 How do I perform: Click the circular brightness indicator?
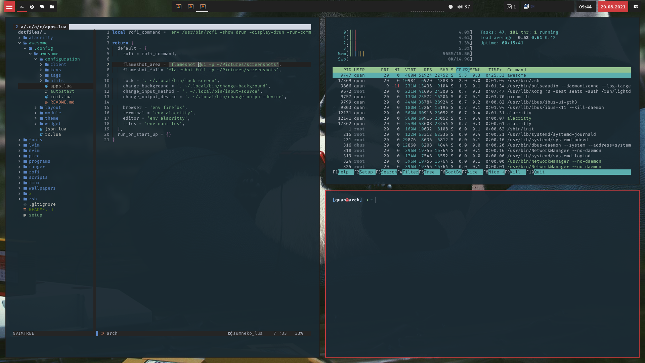click(x=450, y=7)
